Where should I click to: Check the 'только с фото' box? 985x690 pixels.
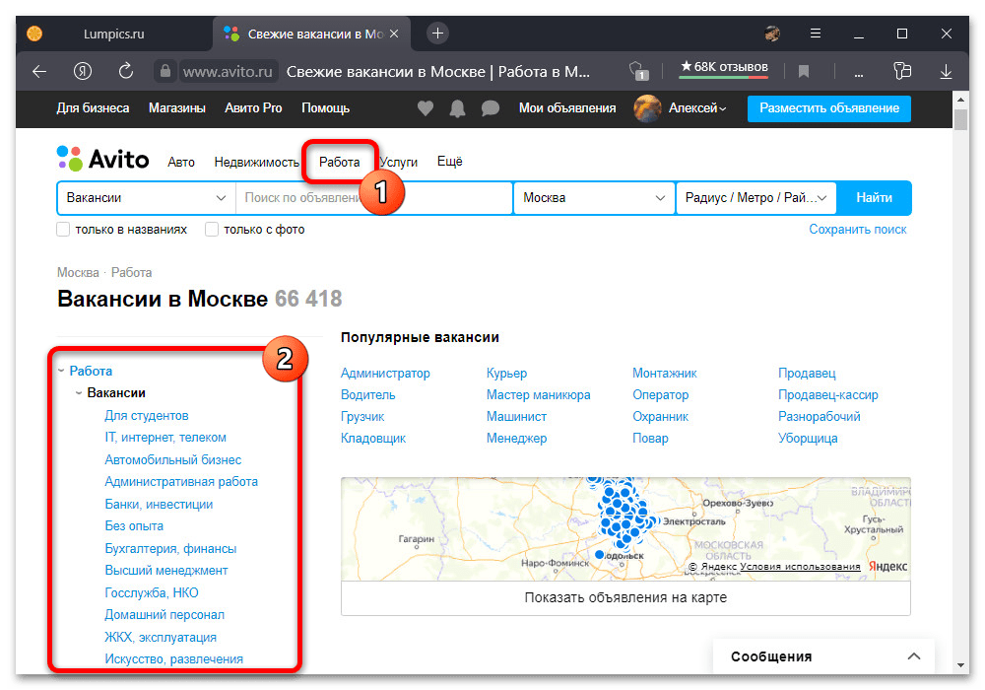click(212, 230)
